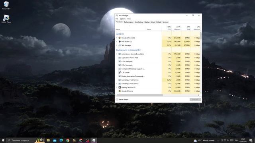The image size is (255, 143).
Task: Click the OBS Studio process icon
Action: [120, 41]
